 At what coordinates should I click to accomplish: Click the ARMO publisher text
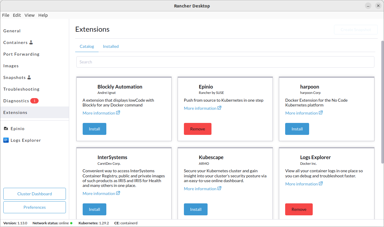coord(204,164)
